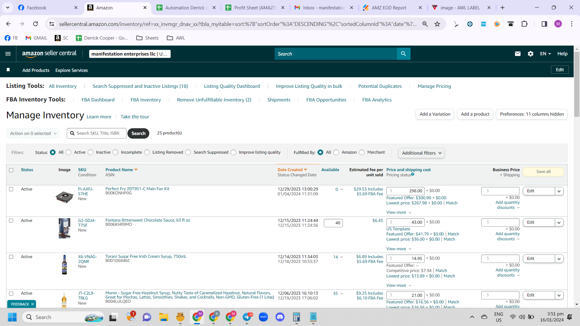The height and width of the screenshot is (326, 580).
Task: Select Fulfilled By Merchant radio
Action: click(x=362, y=152)
